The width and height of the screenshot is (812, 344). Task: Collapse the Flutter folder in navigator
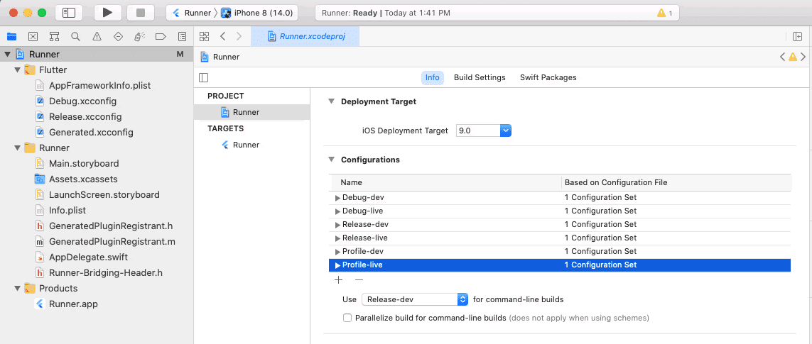coord(18,70)
